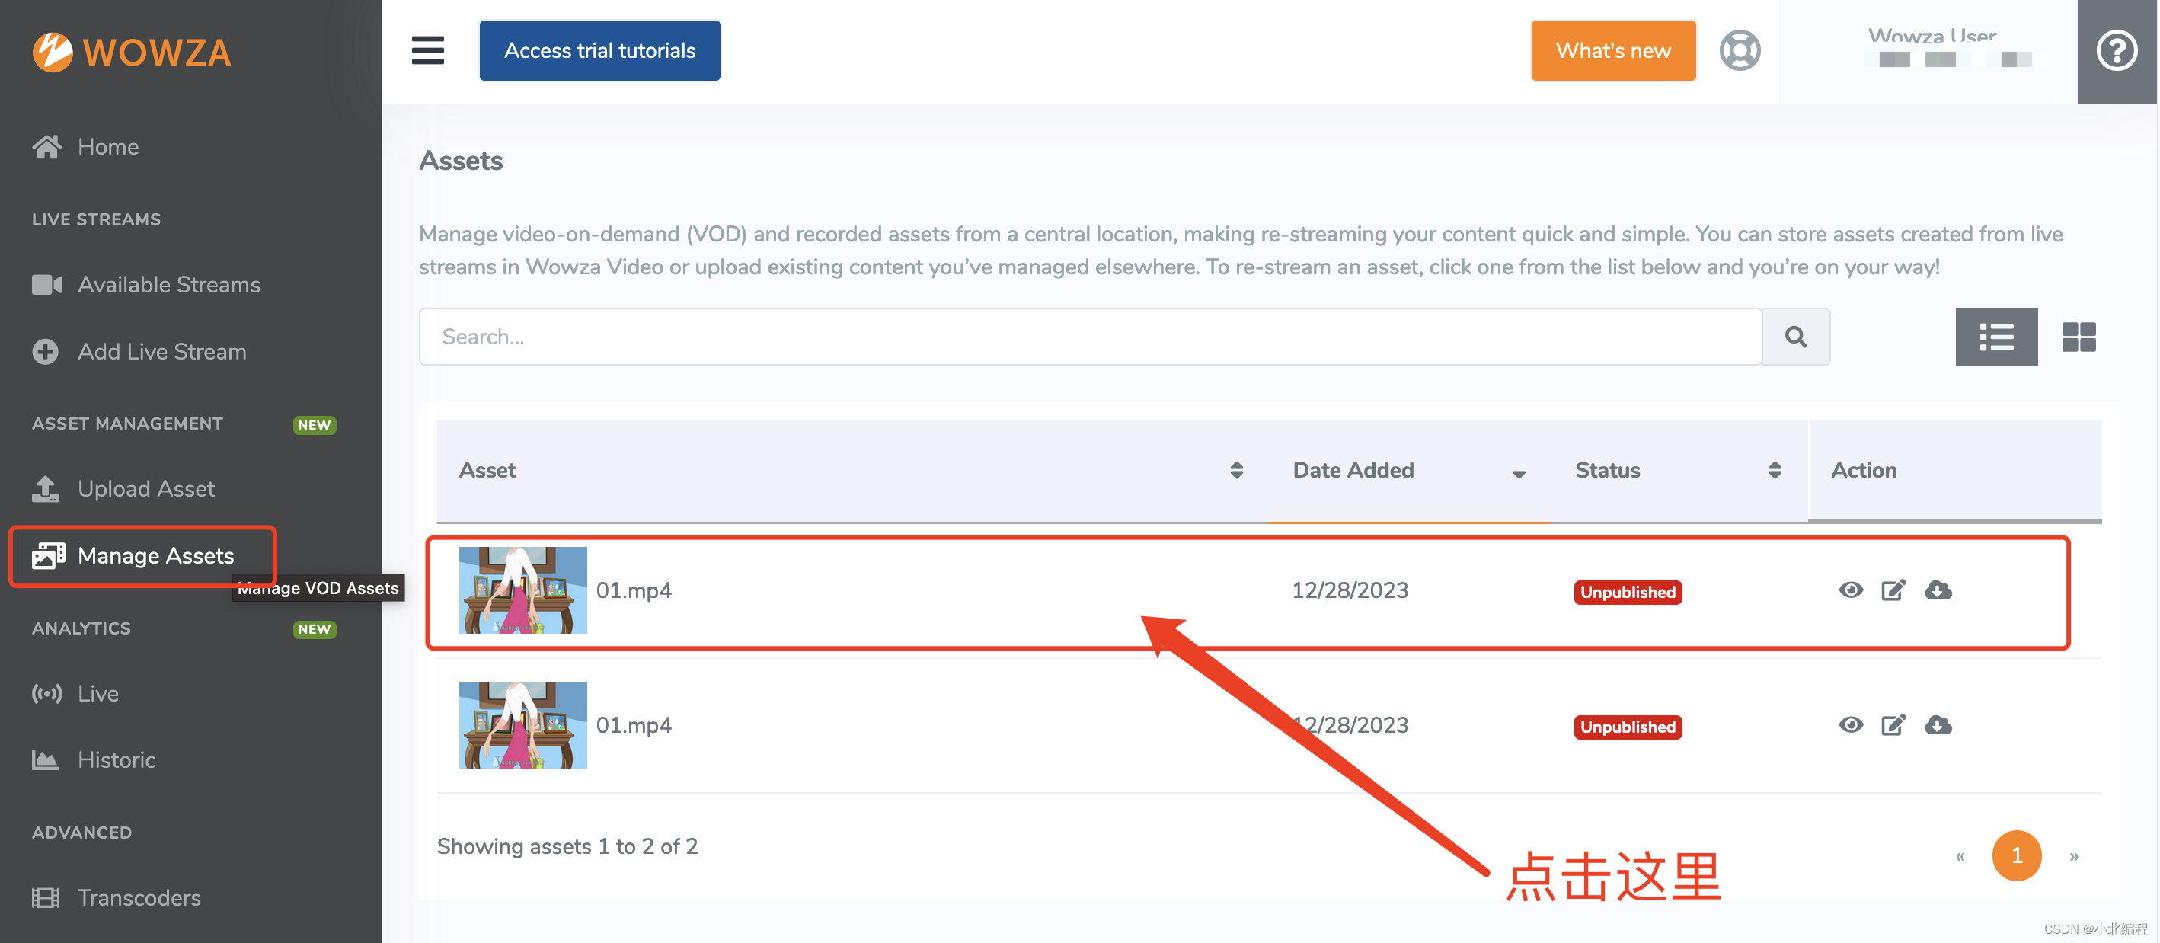
Task: Open the Manage Assets menu item
Action: 155,555
